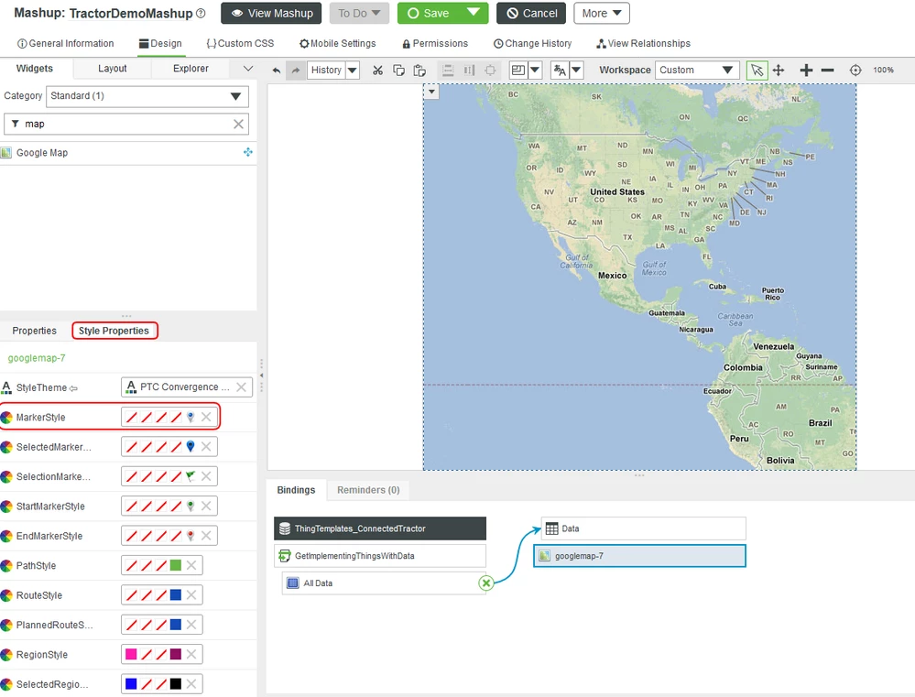Open the Save options arrow
The height and width of the screenshot is (697, 915).
tap(474, 13)
